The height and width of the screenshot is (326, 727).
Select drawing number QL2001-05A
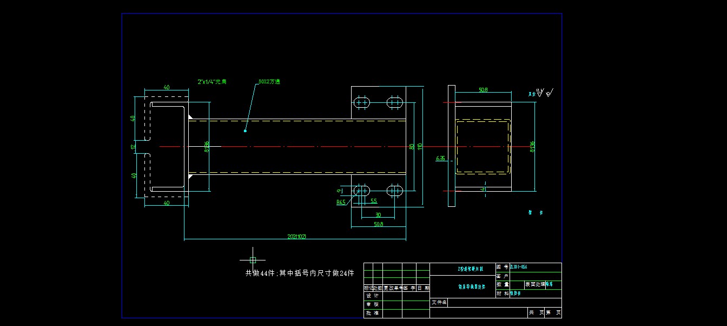518,267
